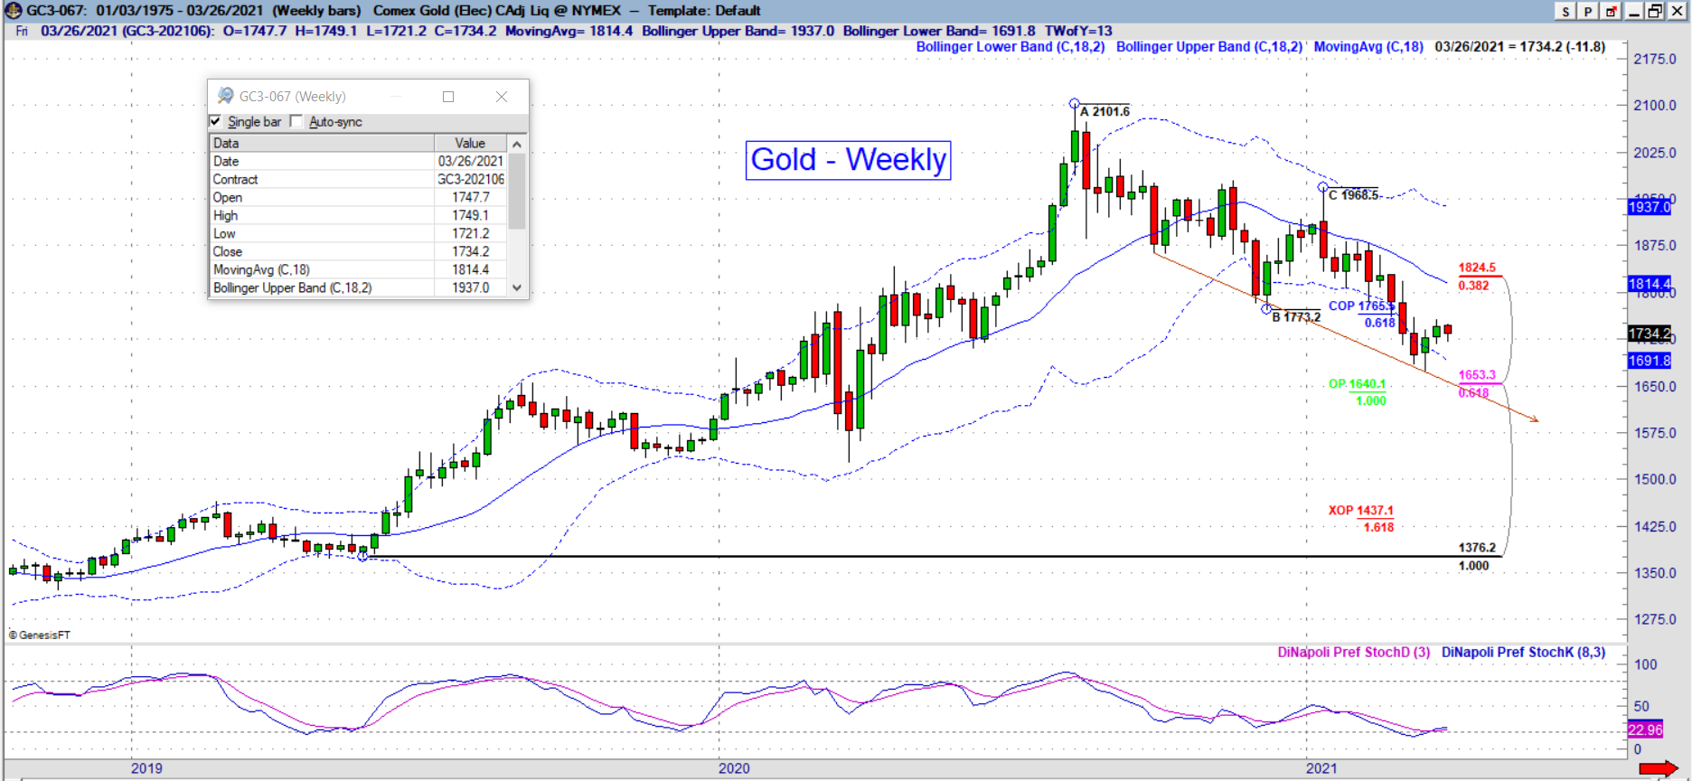This screenshot has width=1692, height=781.
Task: Click the GC3-202106 contract value cell
Action: point(471,179)
